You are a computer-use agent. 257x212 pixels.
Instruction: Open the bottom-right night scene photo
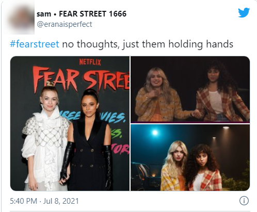pos(190,157)
